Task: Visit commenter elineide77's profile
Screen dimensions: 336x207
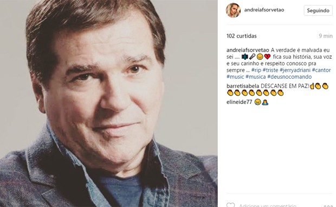Action: [239, 102]
